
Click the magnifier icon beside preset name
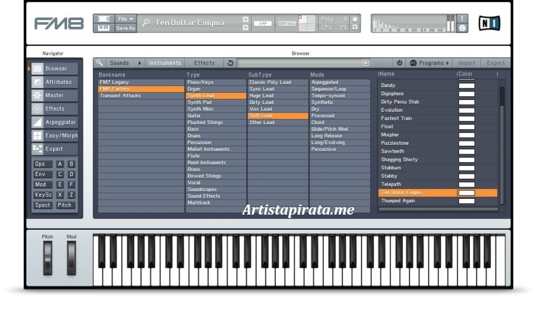tap(145, 22)
